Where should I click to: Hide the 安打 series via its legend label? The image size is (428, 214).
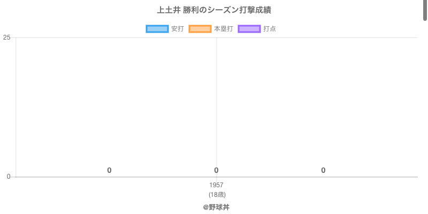click(x=177, y=29)
